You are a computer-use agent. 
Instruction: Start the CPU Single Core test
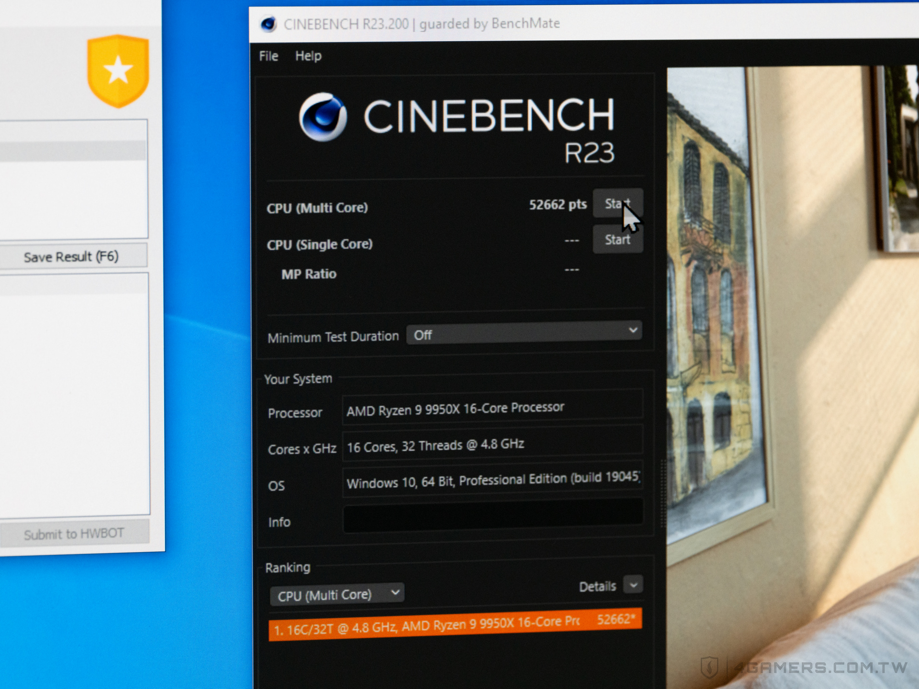click(617, 239)
